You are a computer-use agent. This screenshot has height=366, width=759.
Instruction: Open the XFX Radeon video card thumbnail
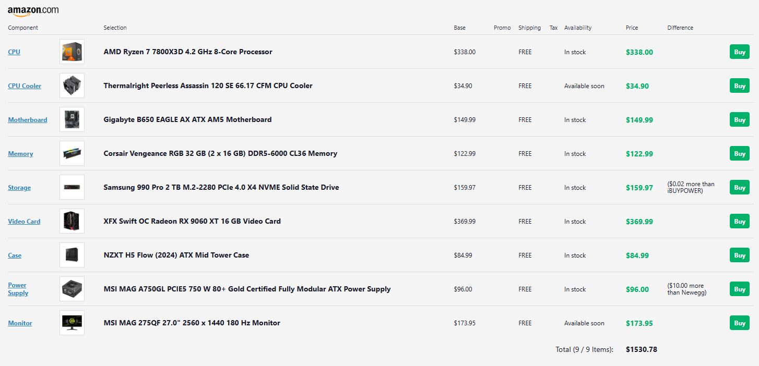pyautogui.click(x=72, y=222)
